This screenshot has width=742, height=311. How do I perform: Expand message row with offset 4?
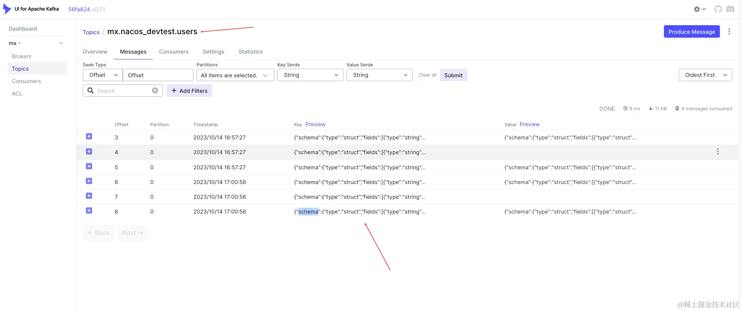point(89,151)
